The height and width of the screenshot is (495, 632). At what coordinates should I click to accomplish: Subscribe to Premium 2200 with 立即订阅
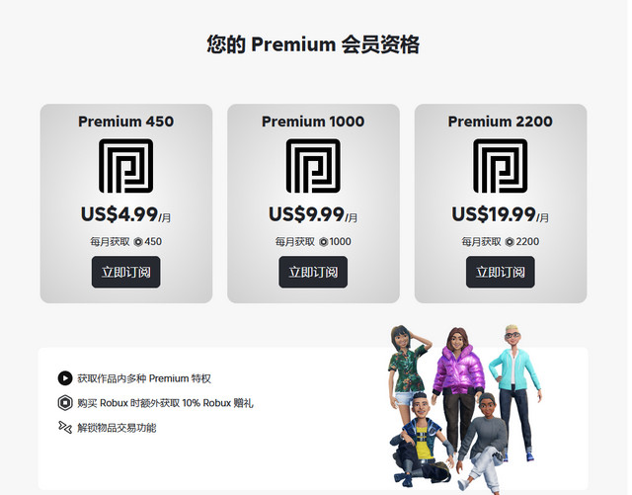[501, 272]
